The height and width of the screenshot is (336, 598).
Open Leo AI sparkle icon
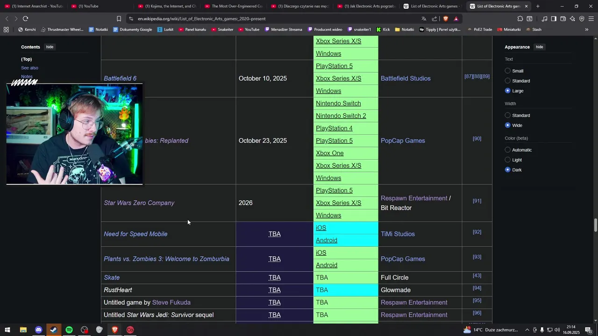(x=572, y=19)
